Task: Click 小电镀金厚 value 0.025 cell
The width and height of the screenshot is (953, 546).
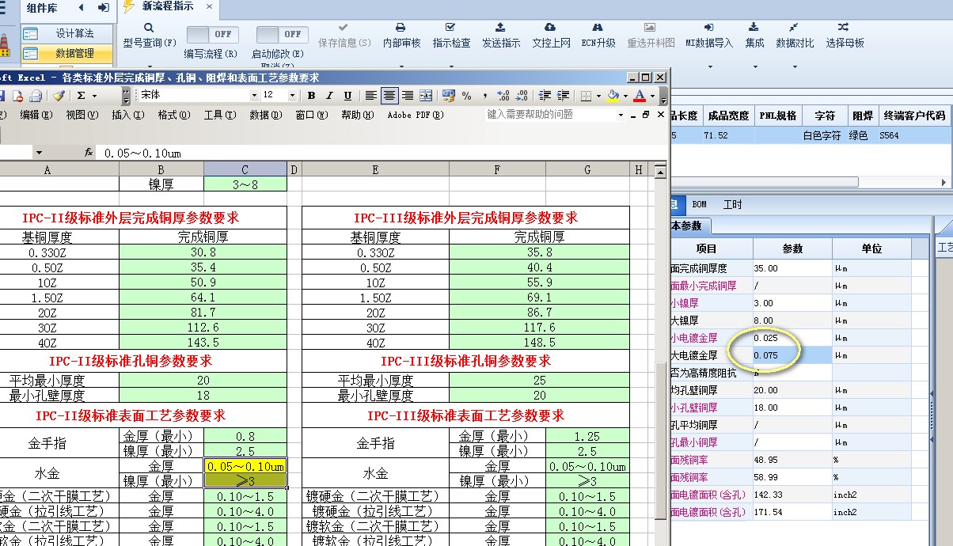Action: (792, 339)
